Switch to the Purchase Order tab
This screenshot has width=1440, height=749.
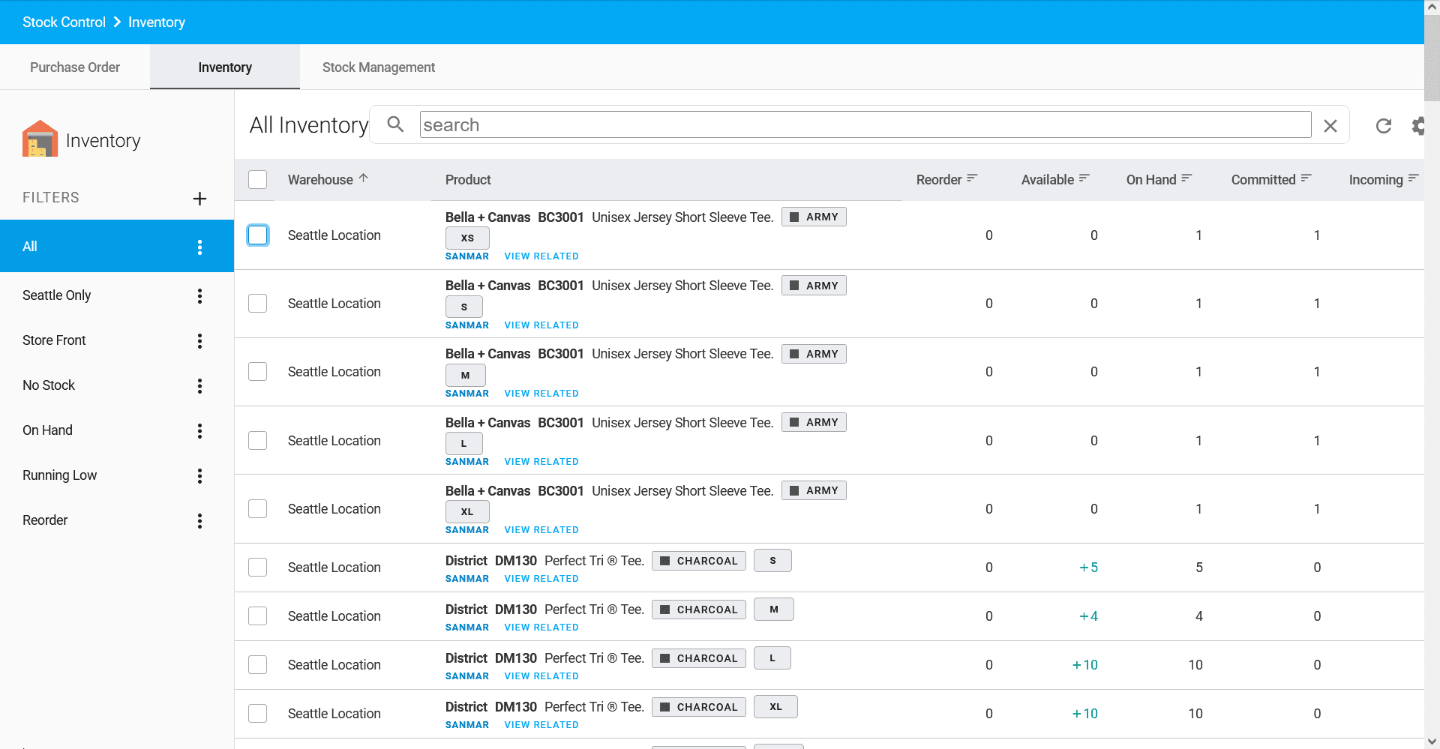click(75, 67)
